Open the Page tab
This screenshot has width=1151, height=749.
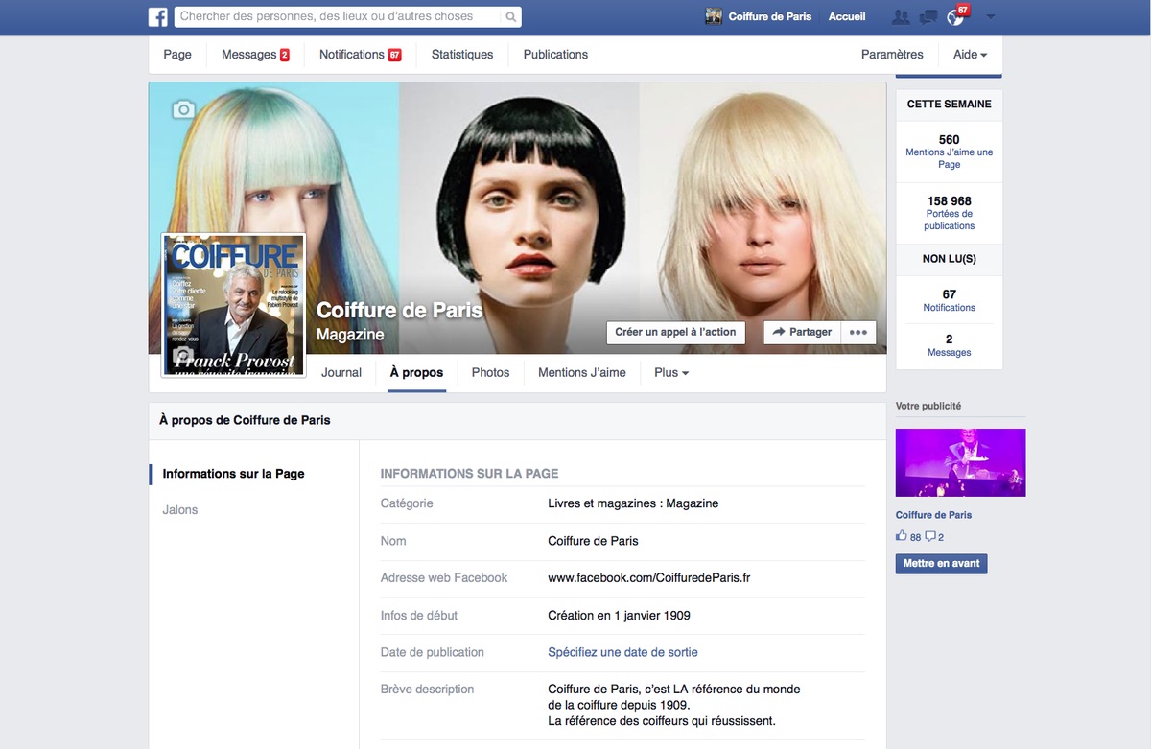pos(177,55)
